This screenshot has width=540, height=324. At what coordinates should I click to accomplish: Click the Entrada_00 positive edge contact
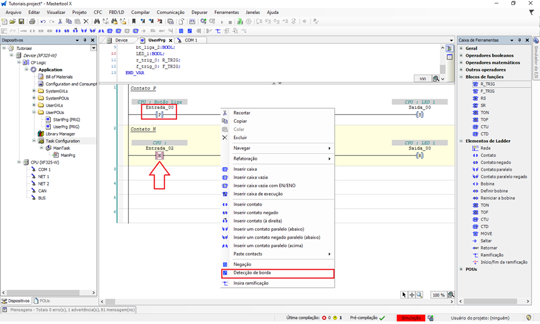(159, 114)
